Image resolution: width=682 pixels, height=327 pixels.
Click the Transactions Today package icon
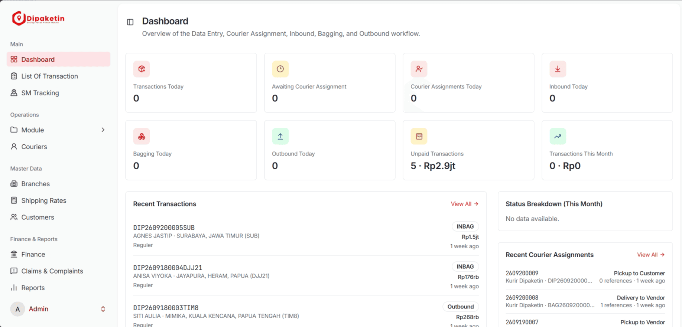[142, 69]
